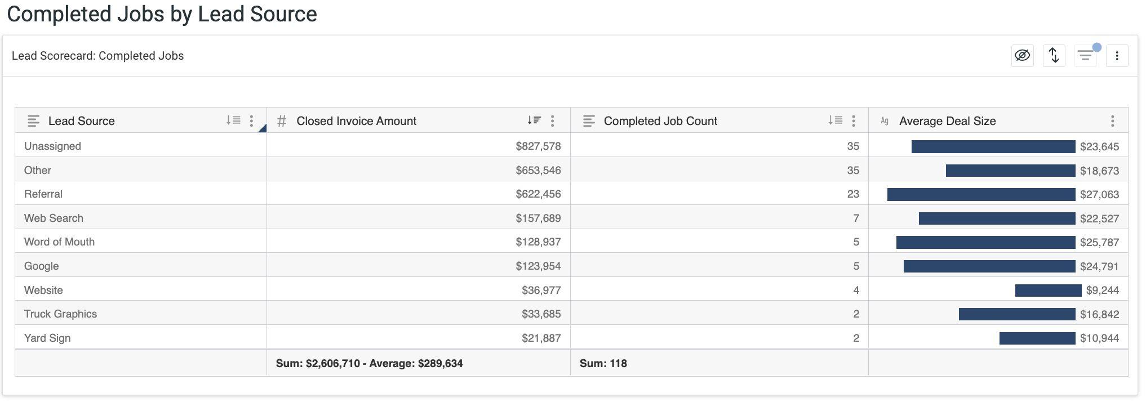Viewport: 1146px width, 402px height.
Task: Click the swap rows and columns arrow icon
Action: (1054, 56)
